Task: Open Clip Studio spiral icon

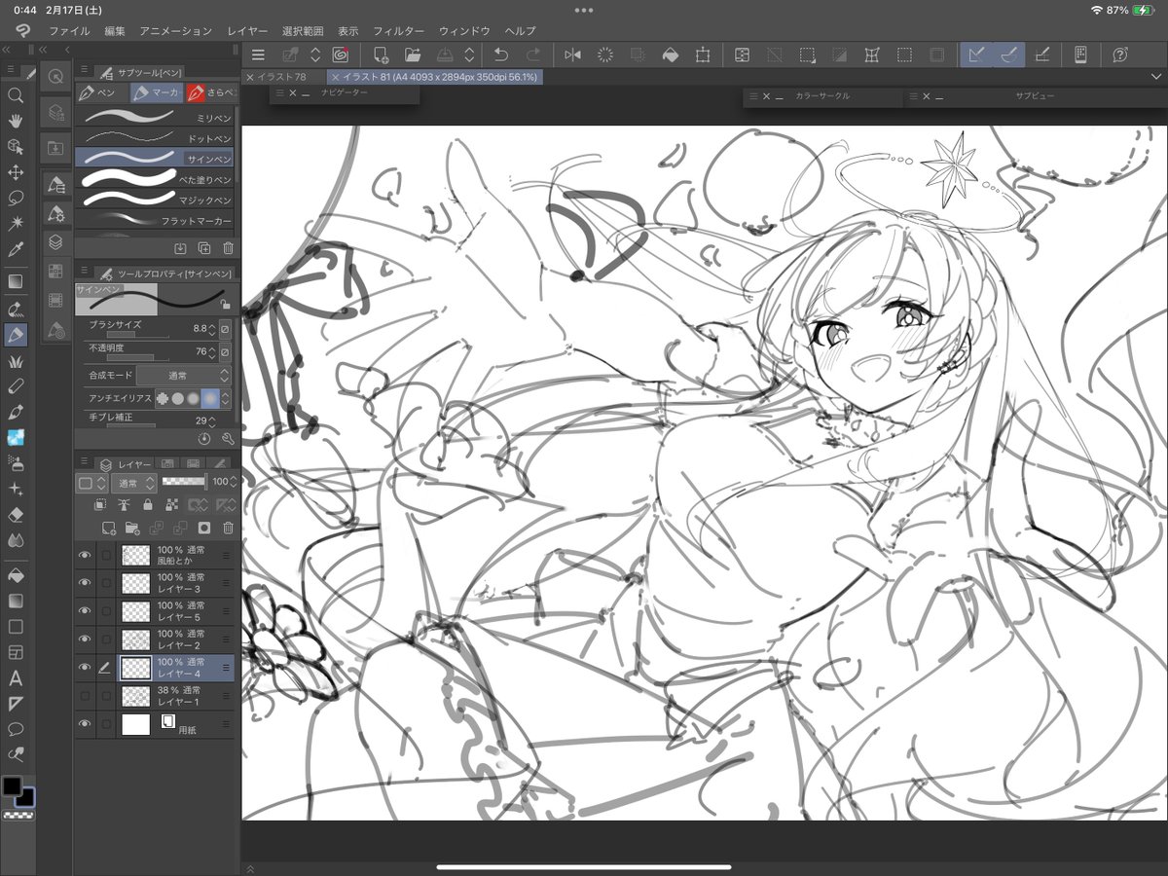Action: [x=341, y=55]
